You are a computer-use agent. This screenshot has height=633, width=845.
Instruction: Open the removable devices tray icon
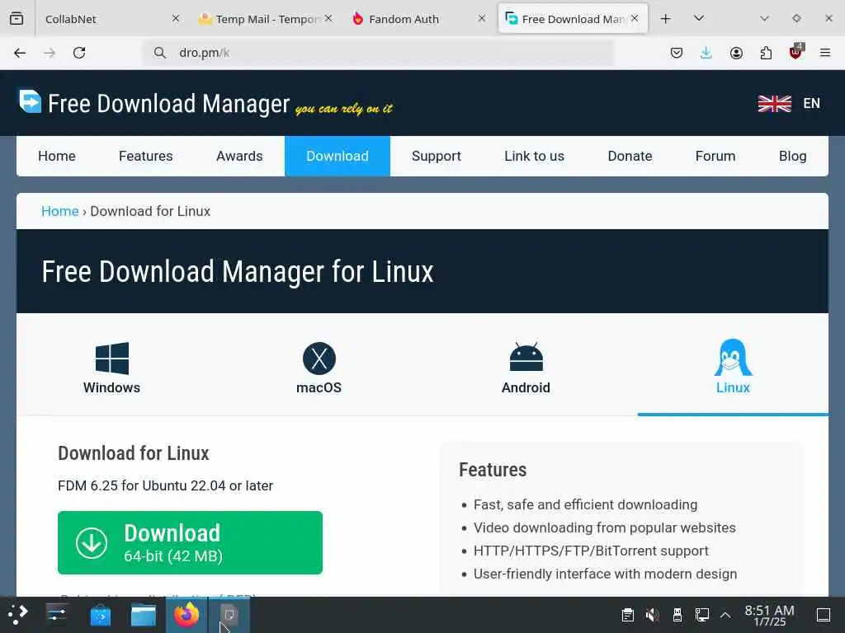click(677, 615)
